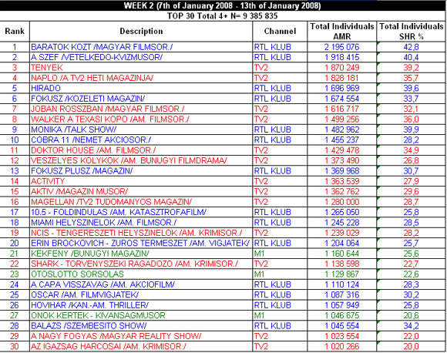Select the TOP 30 Total 4+ subtitle row

pos(223,15)
